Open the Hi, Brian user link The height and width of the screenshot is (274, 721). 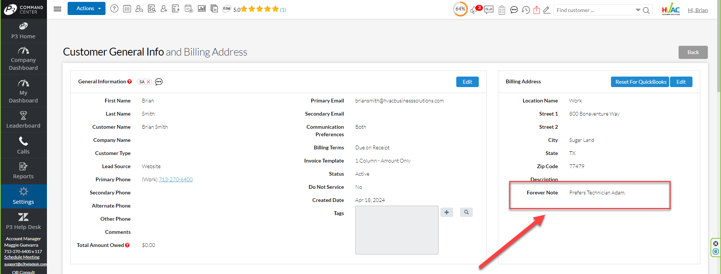pos(698,10)
